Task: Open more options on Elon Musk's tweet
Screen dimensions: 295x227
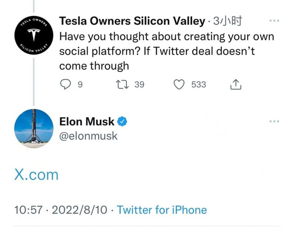Action: tap(274, 121)
